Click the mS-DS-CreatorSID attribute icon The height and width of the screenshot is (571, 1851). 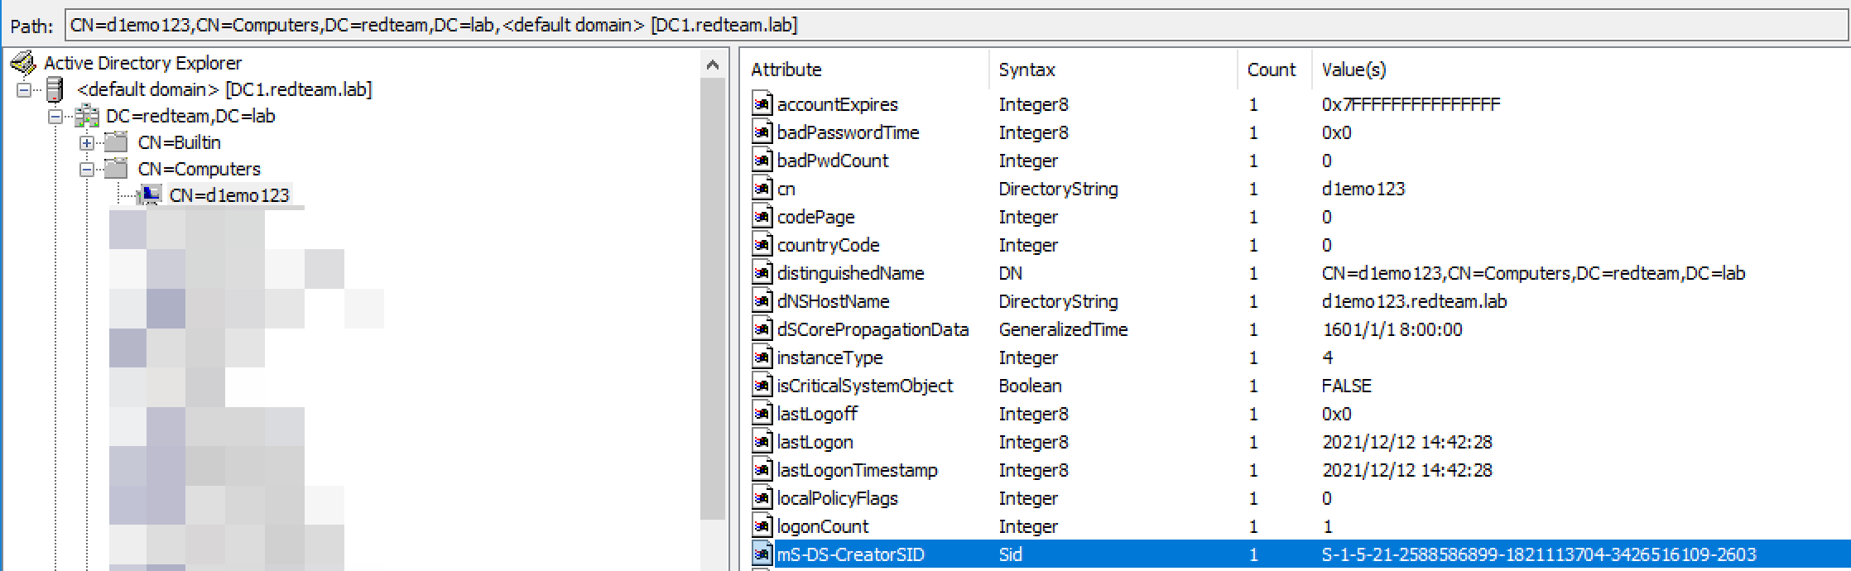pyautogui.click(x=762, y=554)
